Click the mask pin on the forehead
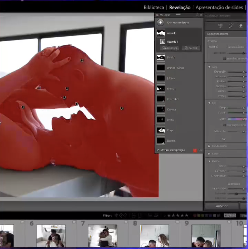 (x=82, y=60)
